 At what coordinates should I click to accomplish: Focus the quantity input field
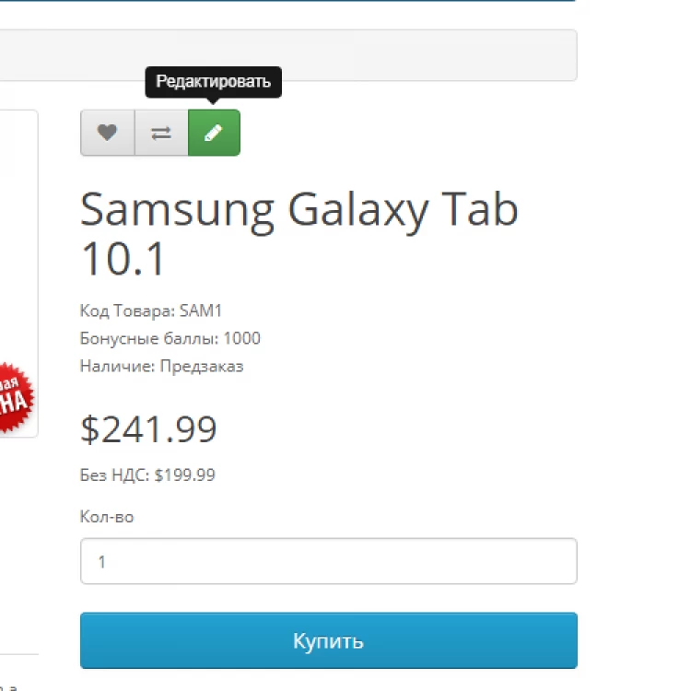(x=329, y=561)
